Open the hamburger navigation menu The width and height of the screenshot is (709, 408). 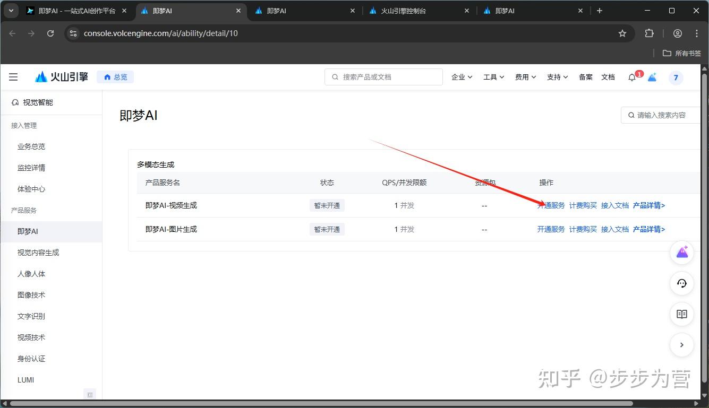13,77
